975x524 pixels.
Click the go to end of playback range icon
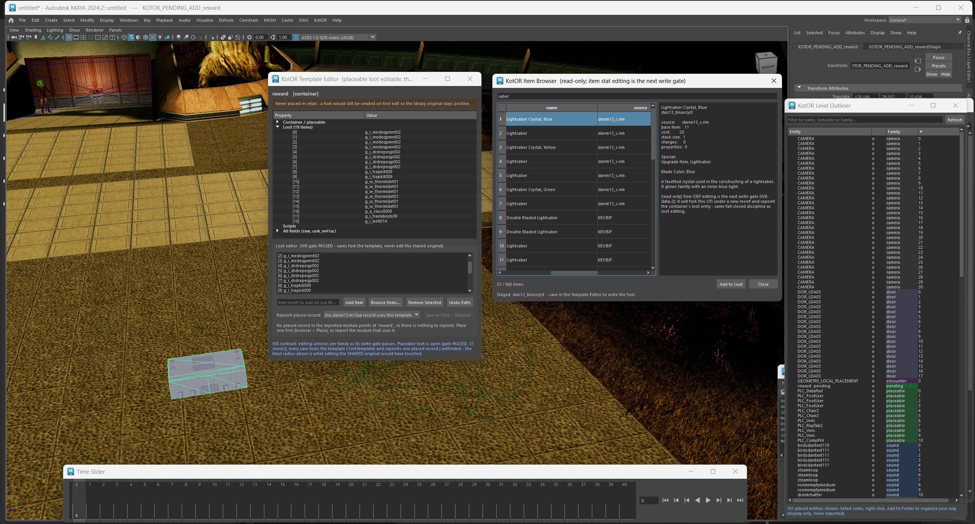coord(740,500)
